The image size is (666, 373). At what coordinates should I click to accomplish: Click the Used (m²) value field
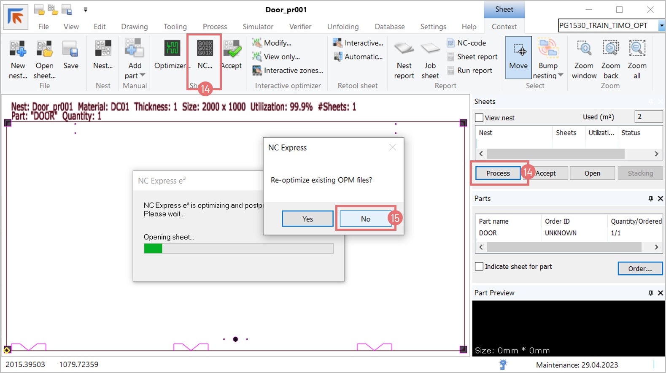click(648, 117)
